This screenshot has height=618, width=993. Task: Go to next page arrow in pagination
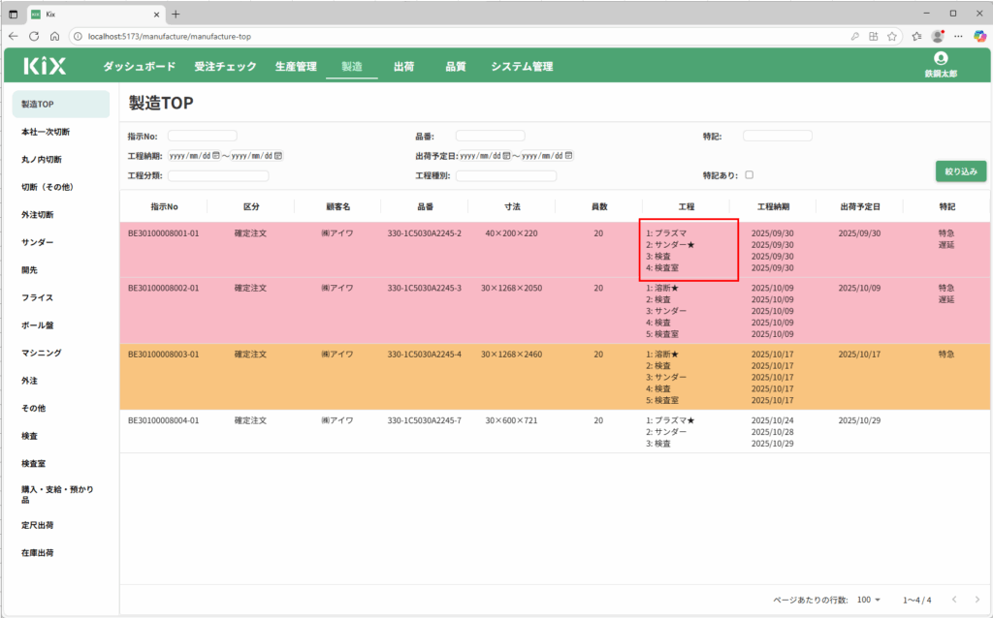977,600
